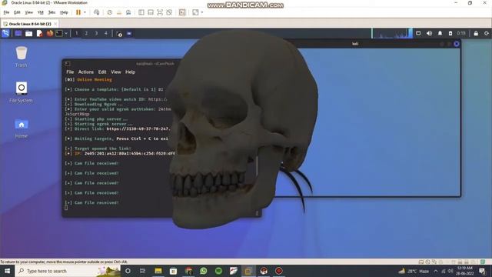Screen dimensions: 492x277
Task: Open the console view toolbar icon
Action: 182,12
